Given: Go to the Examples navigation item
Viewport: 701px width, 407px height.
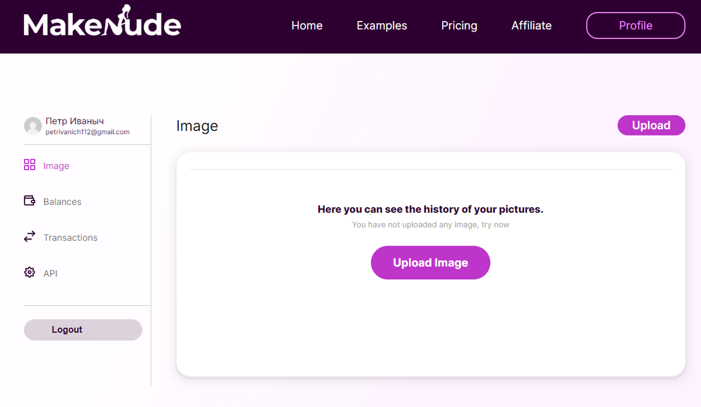Looking at the screenshot, I should 382,25.
